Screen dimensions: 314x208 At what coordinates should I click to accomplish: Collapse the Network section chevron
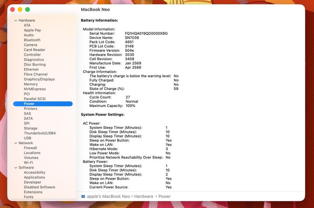click(15, 143)
